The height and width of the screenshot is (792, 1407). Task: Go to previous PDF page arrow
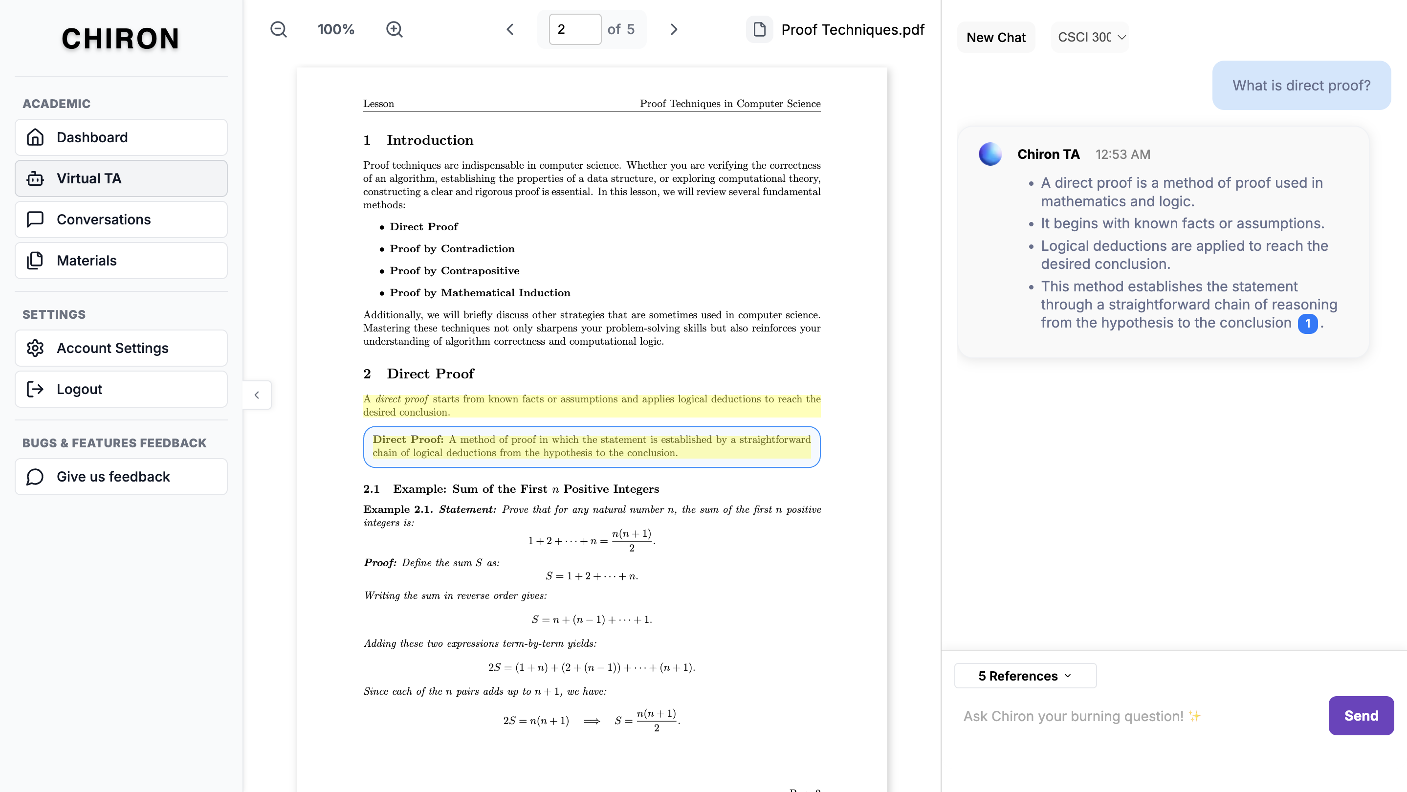510,29
